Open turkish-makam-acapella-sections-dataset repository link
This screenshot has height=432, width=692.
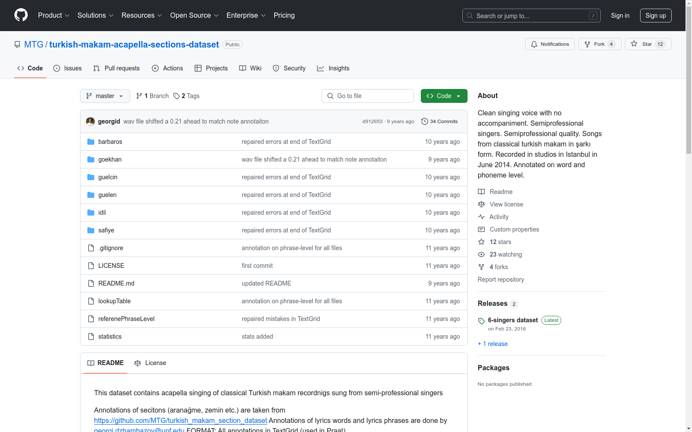[x=134, y=44]
